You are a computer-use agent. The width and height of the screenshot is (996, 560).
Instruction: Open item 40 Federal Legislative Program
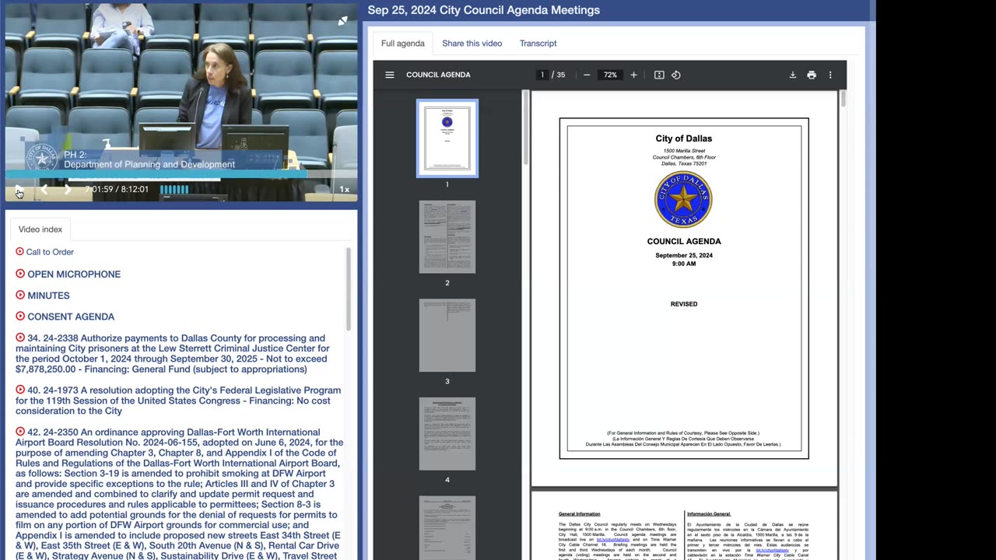tap(178, 401)
